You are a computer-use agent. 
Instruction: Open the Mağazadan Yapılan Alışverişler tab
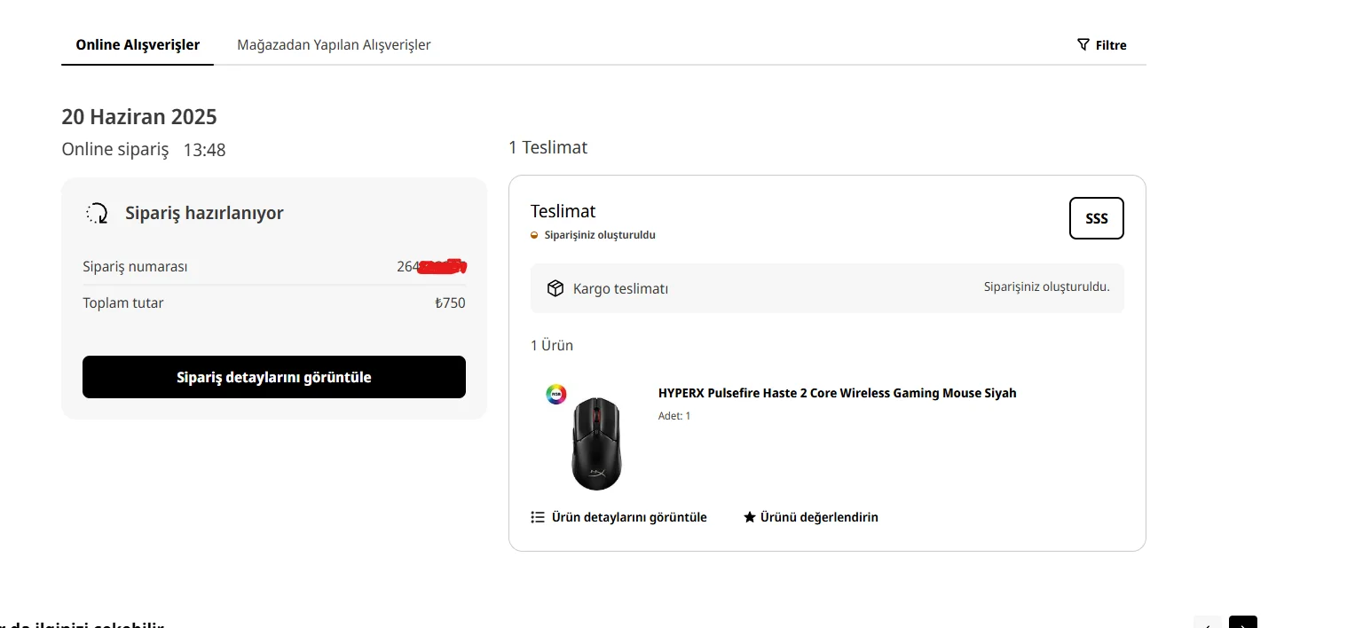334,45
